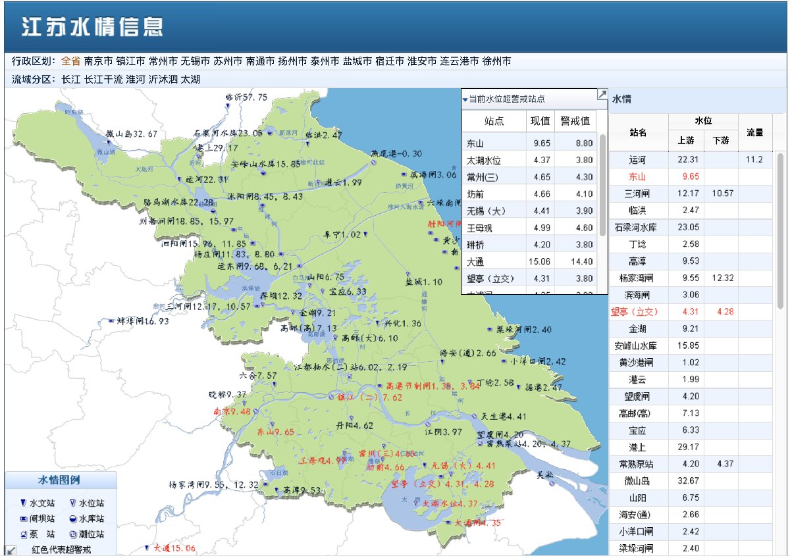Click the 蚌埠闸 sluice station marker
Viewport: 790px width, 558px height.
click(x=111, y=321)
